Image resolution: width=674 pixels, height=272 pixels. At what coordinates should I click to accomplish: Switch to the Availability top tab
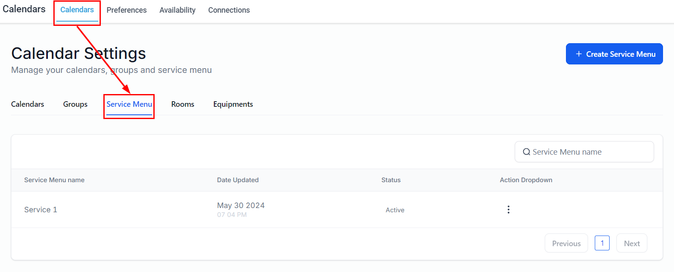point(178,10)
